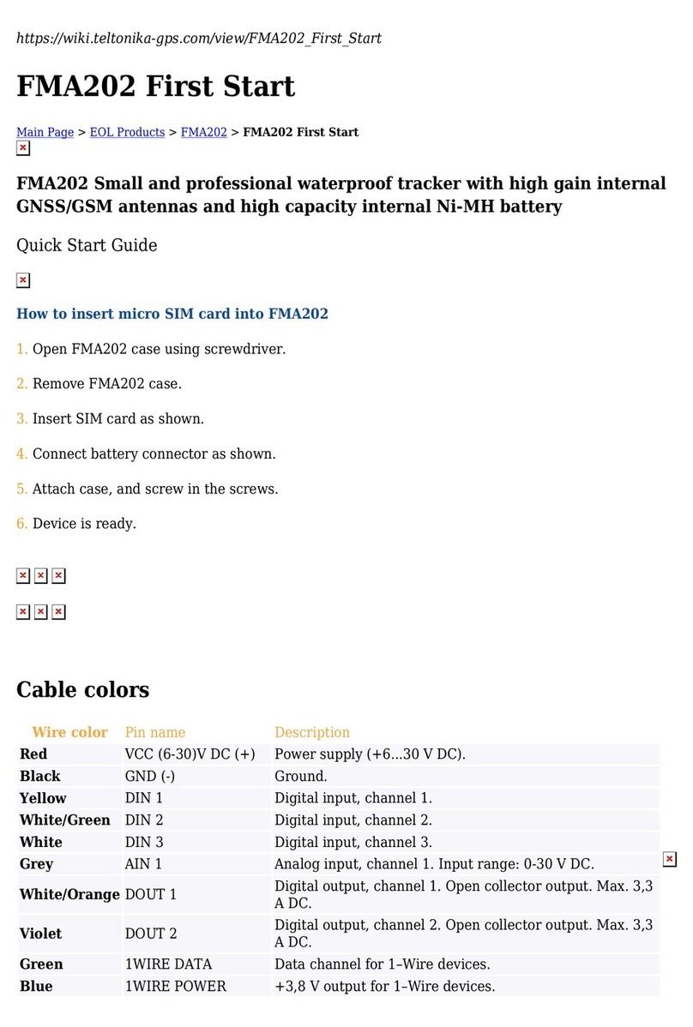Viewport: 693px width, 1027px height.
Task: Click broken image icon right of cable table
Action: pyautogui.click(x=670, y=859)
